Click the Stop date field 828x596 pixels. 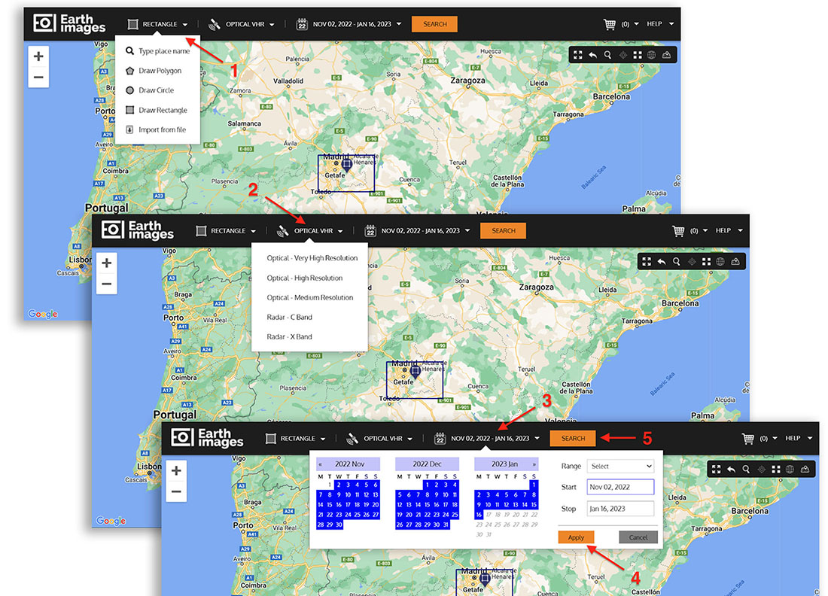pos(620,509)
